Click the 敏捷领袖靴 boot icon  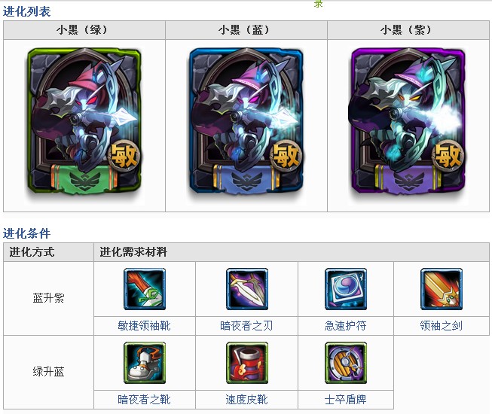pyautogui.click(x=145, y=289)
